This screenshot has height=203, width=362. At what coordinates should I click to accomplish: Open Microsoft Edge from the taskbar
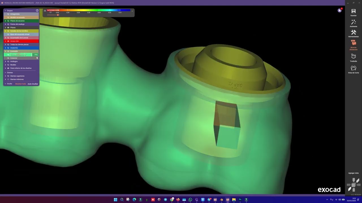click(x=134, y=200)
